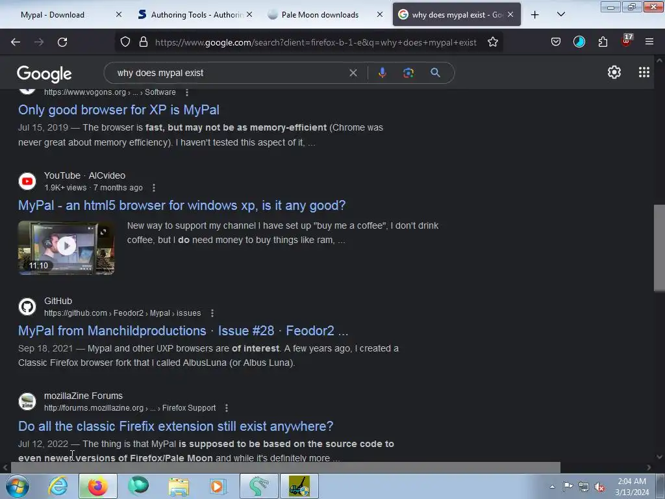The image size is (665, 499).
Task: Close the Authoring Tools tab
Action: 249,15
